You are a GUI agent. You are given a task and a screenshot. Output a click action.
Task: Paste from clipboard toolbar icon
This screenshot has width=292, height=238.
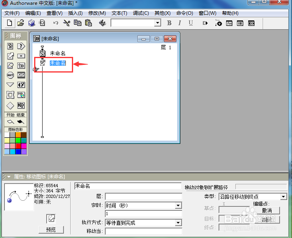tap(88, 23)
